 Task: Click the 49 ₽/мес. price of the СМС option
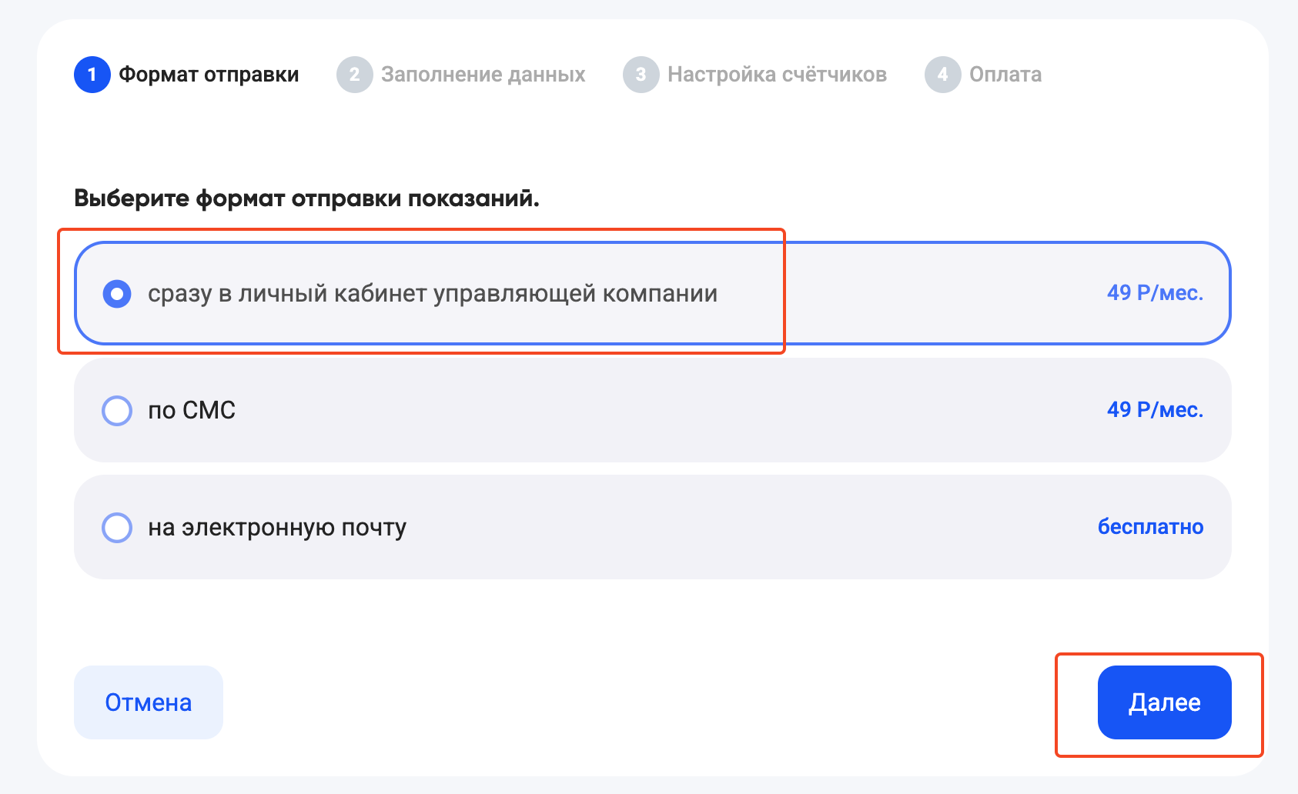pyautogui.click(x=1155, y=410)
